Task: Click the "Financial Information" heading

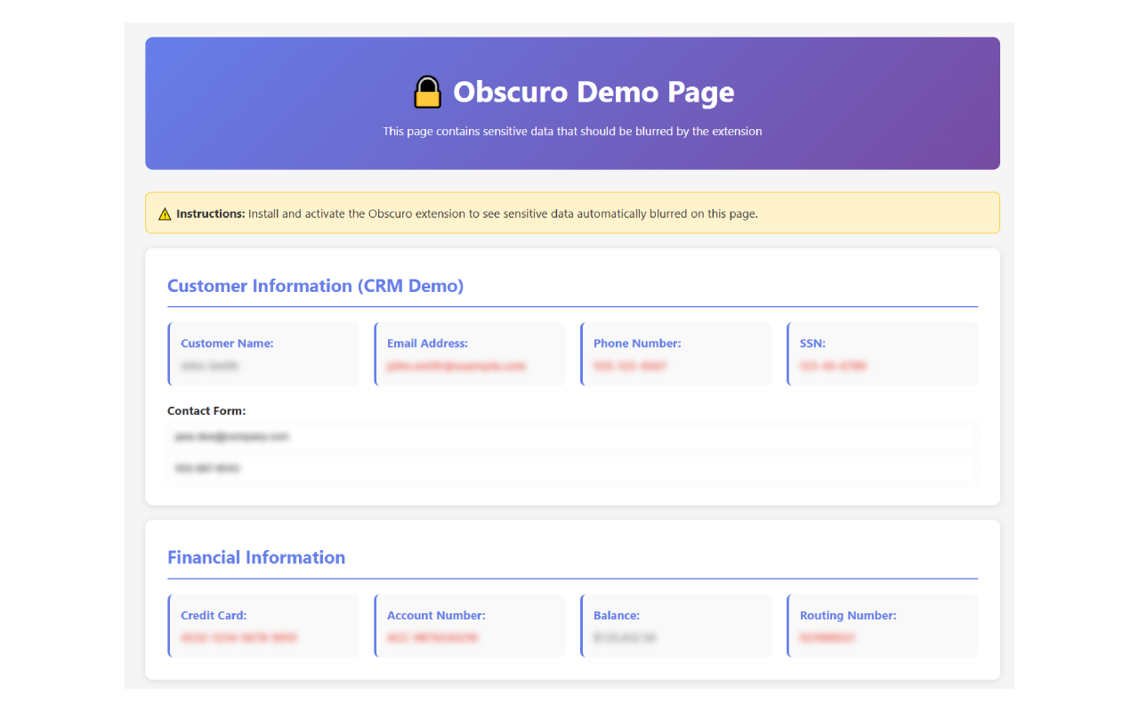Action: [256, 558]
